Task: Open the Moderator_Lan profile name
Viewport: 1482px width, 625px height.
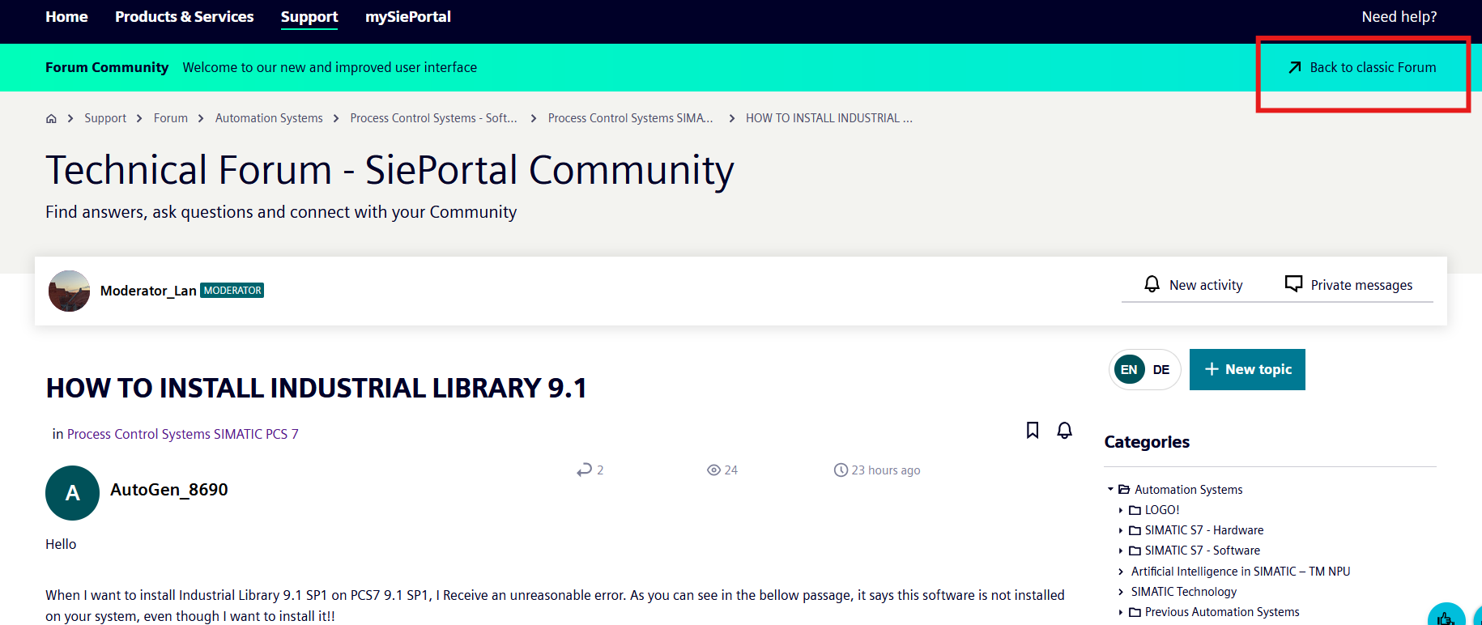Action: coord(148,291)
